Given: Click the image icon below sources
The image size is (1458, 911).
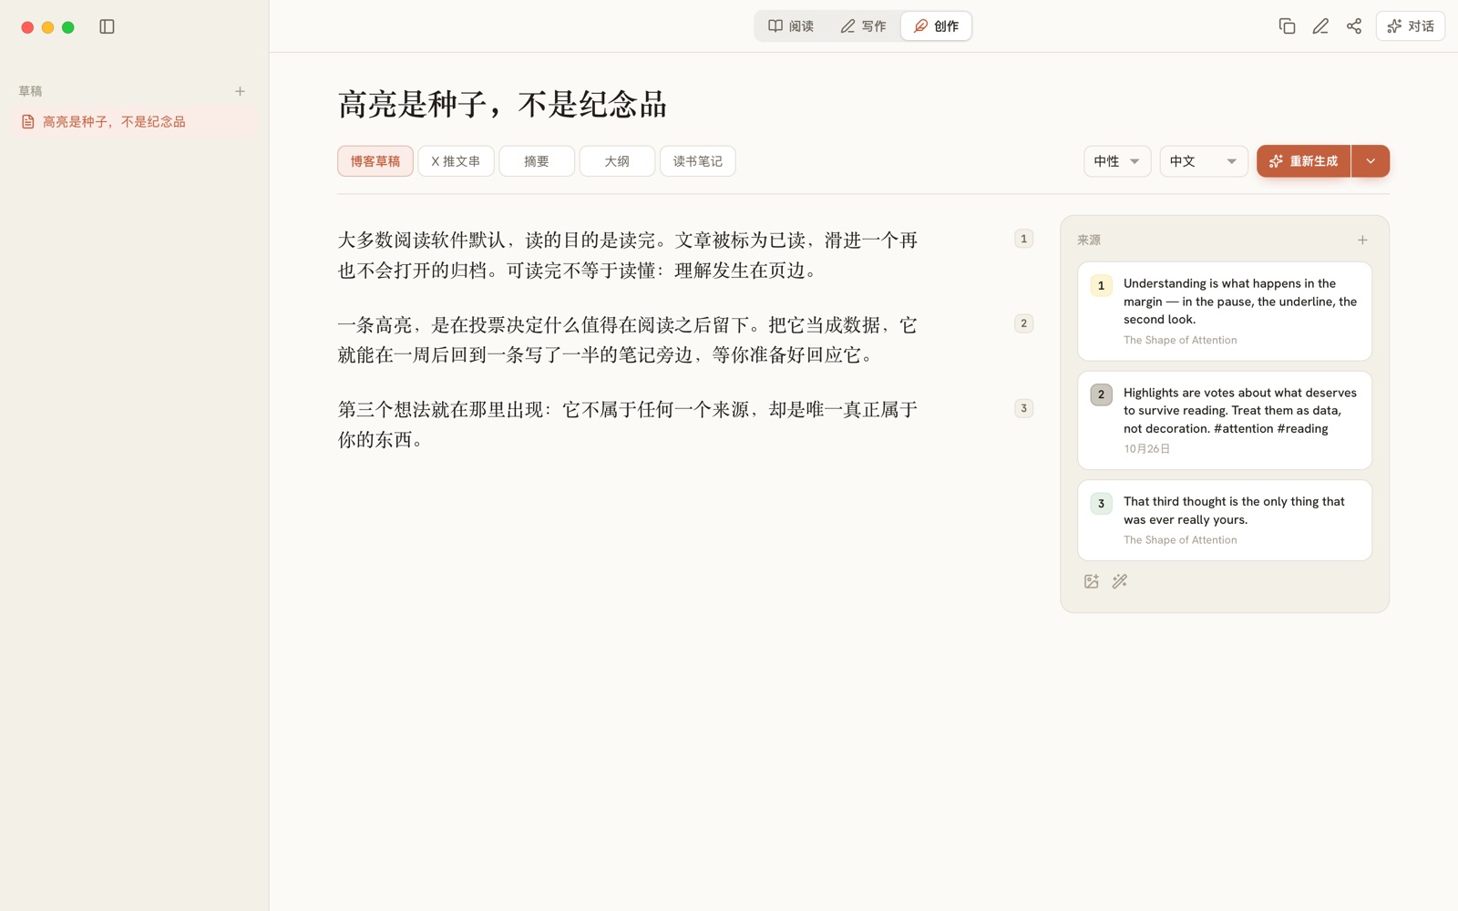Looking at the screenshot, I should coord(1092,581).
